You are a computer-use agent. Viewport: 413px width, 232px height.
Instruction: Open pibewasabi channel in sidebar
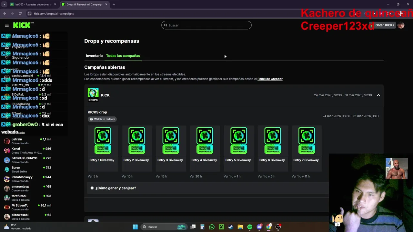point(27,217)
